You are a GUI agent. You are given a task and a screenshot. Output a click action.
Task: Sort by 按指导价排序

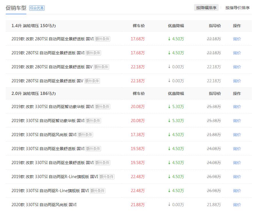coord(237,8)
